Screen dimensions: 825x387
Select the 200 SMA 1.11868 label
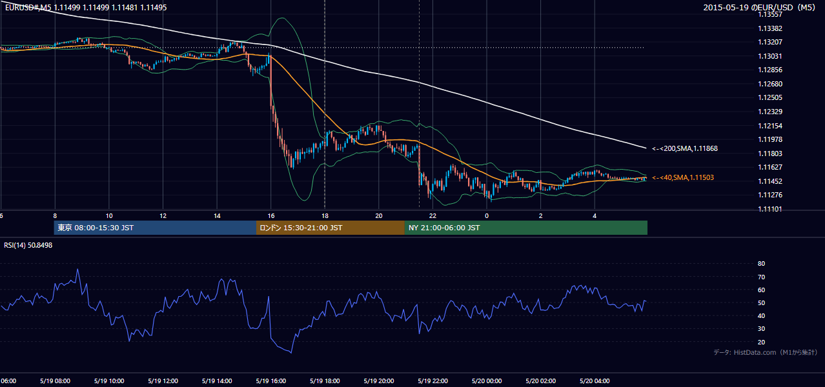pos(685,148)
